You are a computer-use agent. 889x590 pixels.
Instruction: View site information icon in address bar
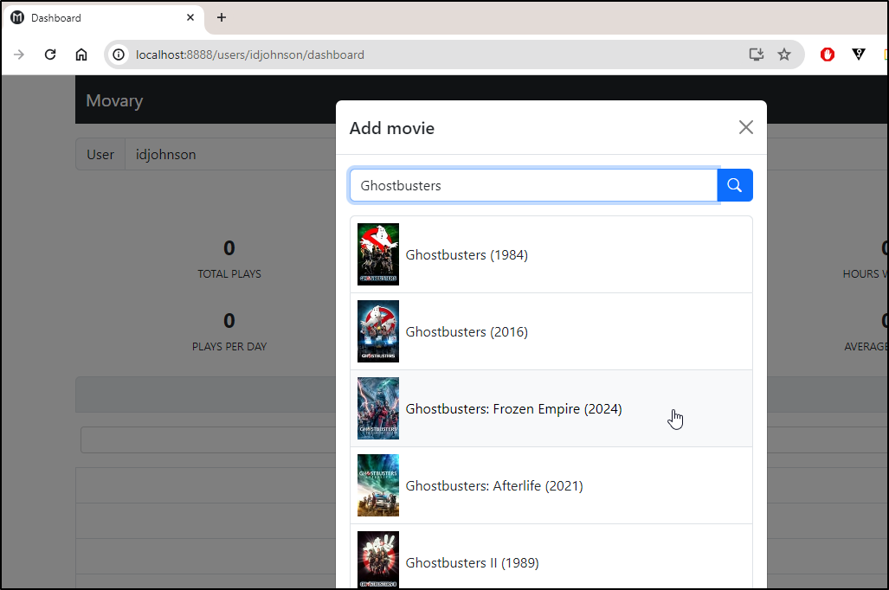coord(119,55)
